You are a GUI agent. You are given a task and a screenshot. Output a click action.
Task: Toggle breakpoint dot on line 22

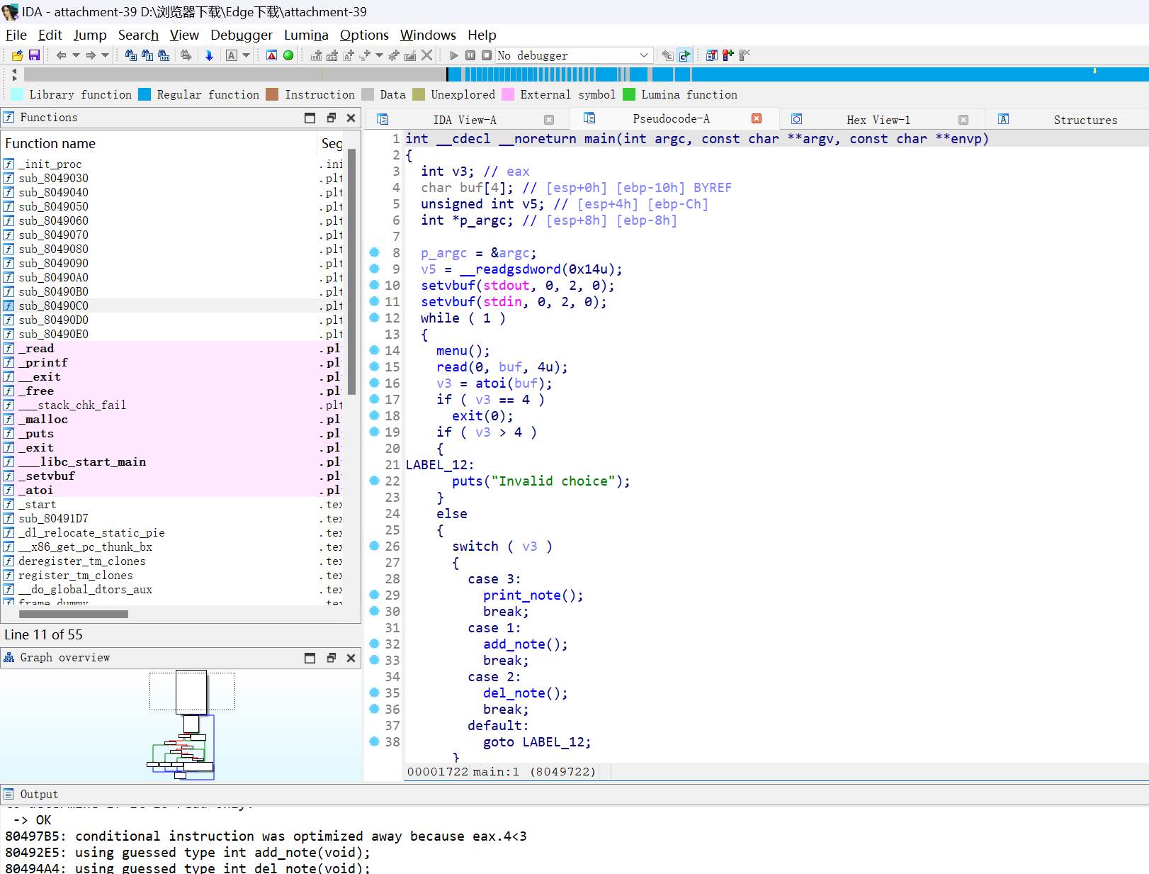(x=374, y=481)
